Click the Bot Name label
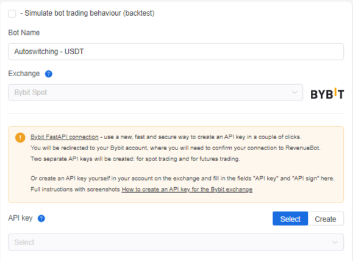 coord(24,33)
